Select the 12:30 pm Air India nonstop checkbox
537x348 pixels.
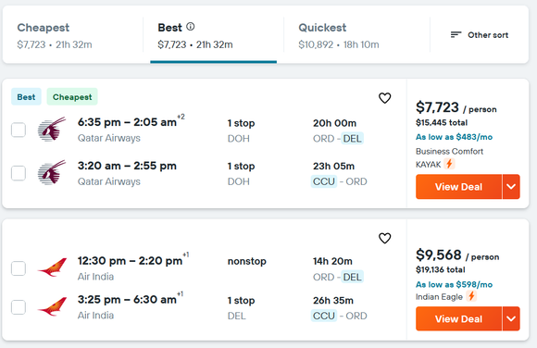[x=19, y=268]
